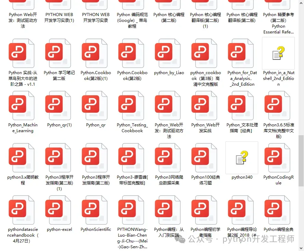Select the Python_qr(1) file icon
Screen dimensions: 304x251
click(58, 106)
